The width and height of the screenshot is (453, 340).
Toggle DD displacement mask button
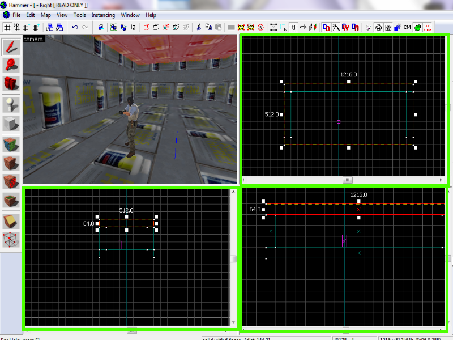coord(326,27)
